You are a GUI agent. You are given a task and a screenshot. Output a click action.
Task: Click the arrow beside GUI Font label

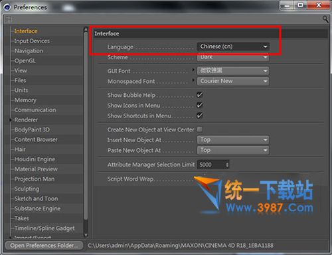point(193,70)
